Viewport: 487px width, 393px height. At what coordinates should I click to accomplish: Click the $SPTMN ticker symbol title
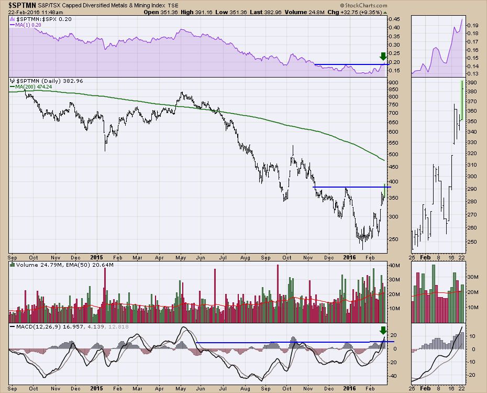point(23,5)
